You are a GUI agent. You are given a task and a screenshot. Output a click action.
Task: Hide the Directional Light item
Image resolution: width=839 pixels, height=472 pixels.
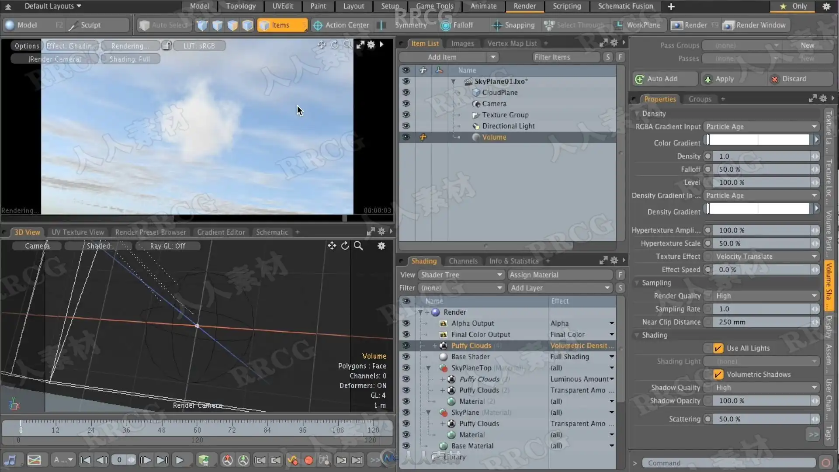tap(406, 126)
